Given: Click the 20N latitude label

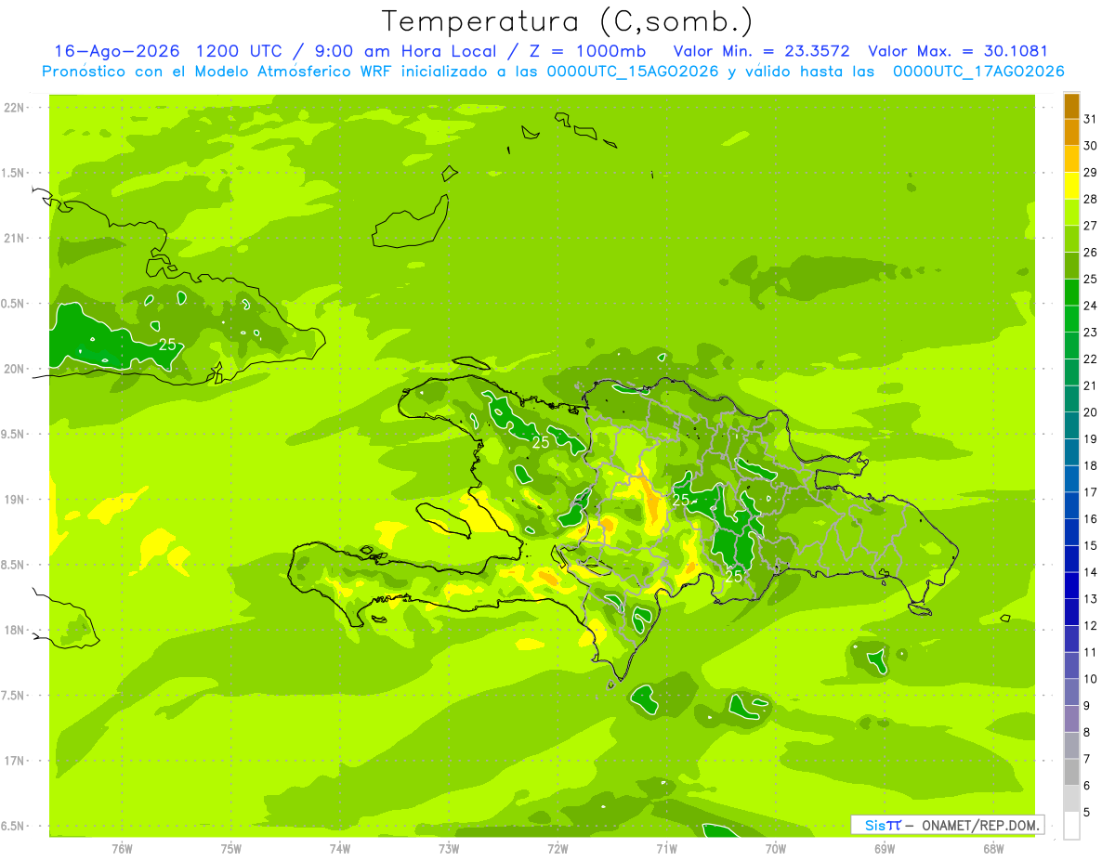Looking at the screenshot, I should [15, 370].
